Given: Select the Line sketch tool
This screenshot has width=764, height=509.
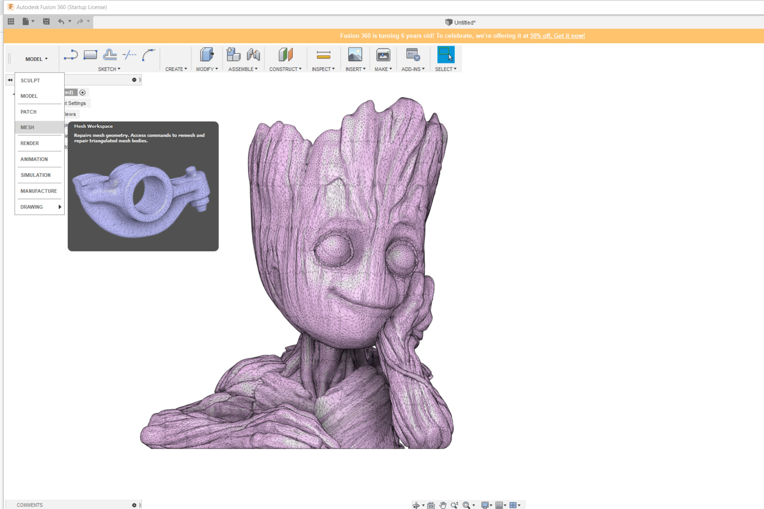Looking at the screenshot, I should (x=71, y=55).
